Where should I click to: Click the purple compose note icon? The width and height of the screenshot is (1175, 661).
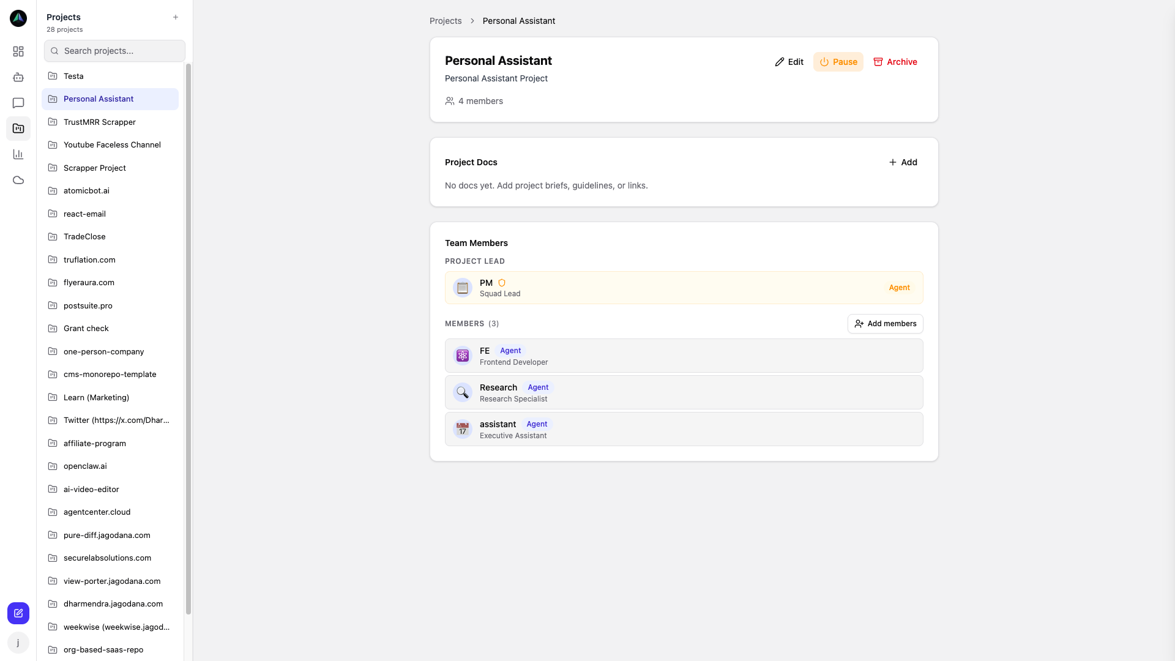point(18,613)
